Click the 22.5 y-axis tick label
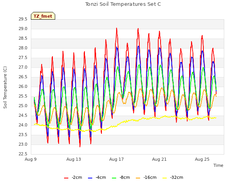247x185 pixels. tap(23, 154)
